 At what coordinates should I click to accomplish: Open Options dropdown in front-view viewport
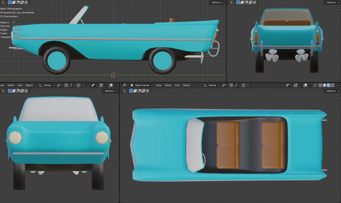click(x=111, y=91)
